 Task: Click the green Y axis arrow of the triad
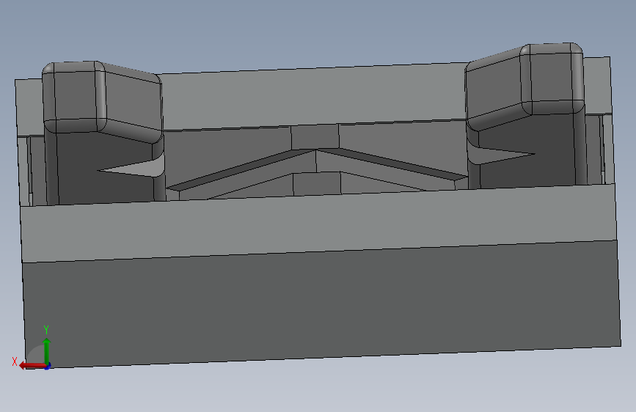pyautogui.click(x=47, y=350)
